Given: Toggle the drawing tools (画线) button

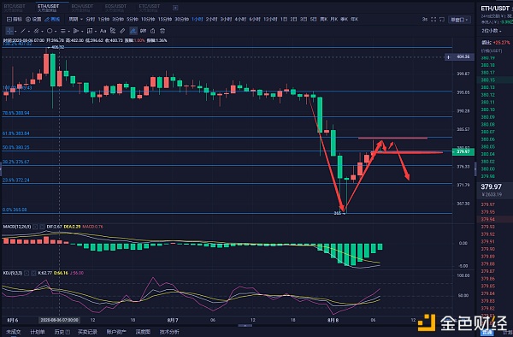Looking at the screenshot, I should [x=52, y=20].
